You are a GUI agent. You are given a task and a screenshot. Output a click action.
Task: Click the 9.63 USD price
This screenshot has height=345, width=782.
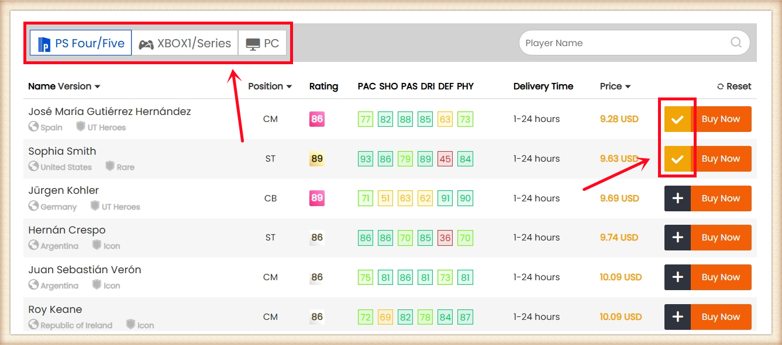pyautogui.click(x=619, y=159)
